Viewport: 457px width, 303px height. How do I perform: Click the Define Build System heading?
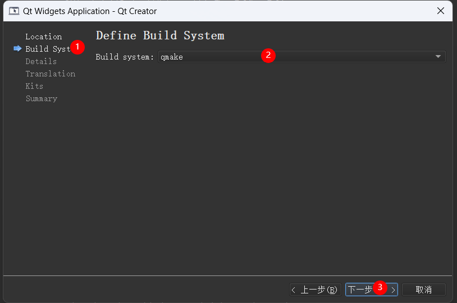pos(160,35)
